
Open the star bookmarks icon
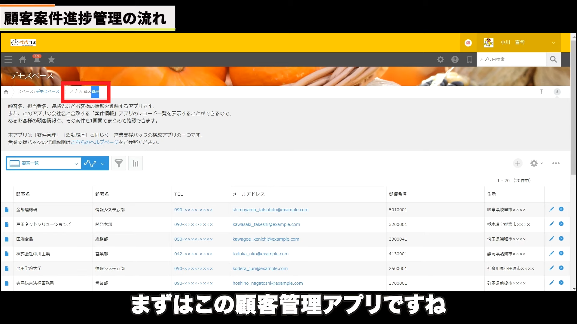pos(51,59)
